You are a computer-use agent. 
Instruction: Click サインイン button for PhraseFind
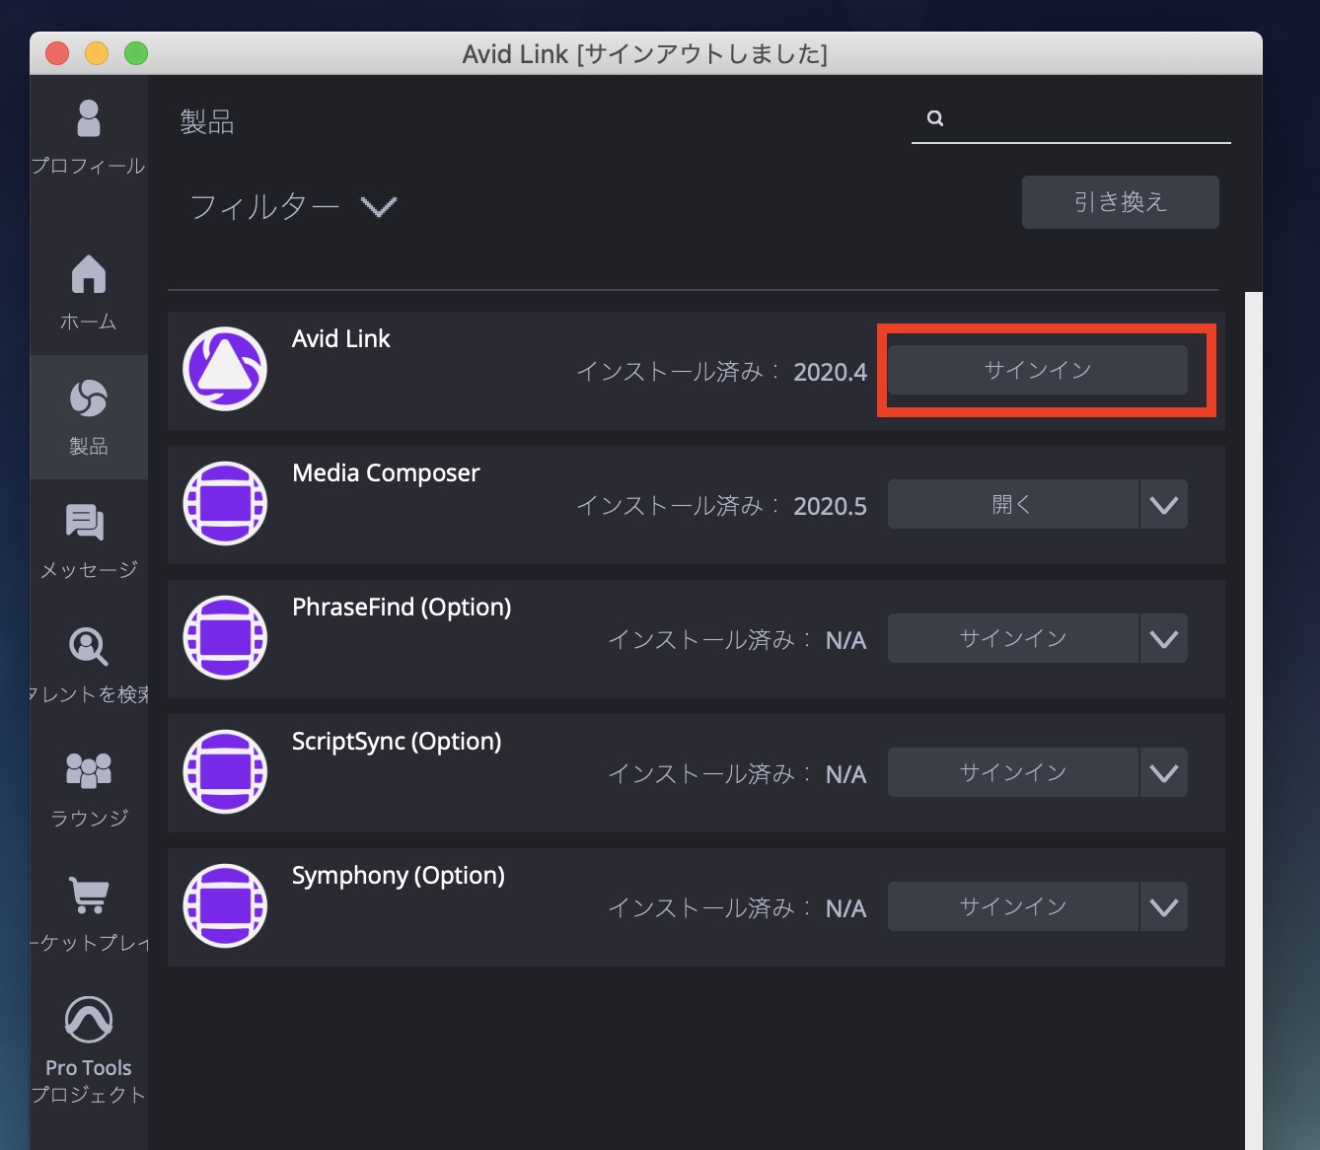click(1013, 639)
